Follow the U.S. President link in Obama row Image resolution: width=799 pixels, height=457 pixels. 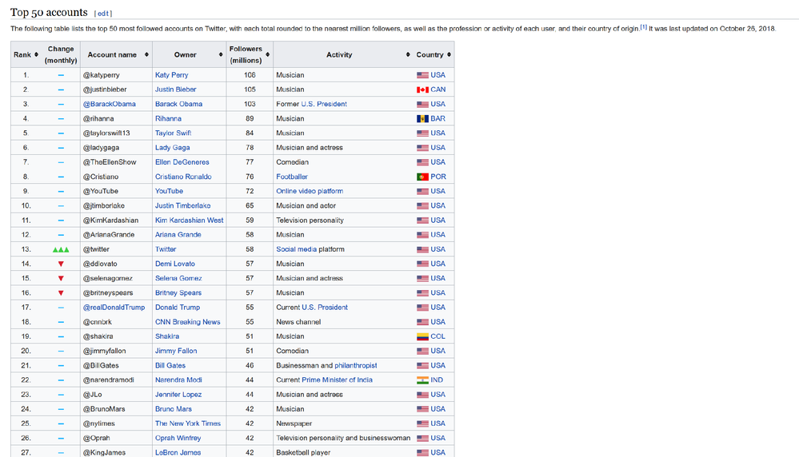coord(324,104)
